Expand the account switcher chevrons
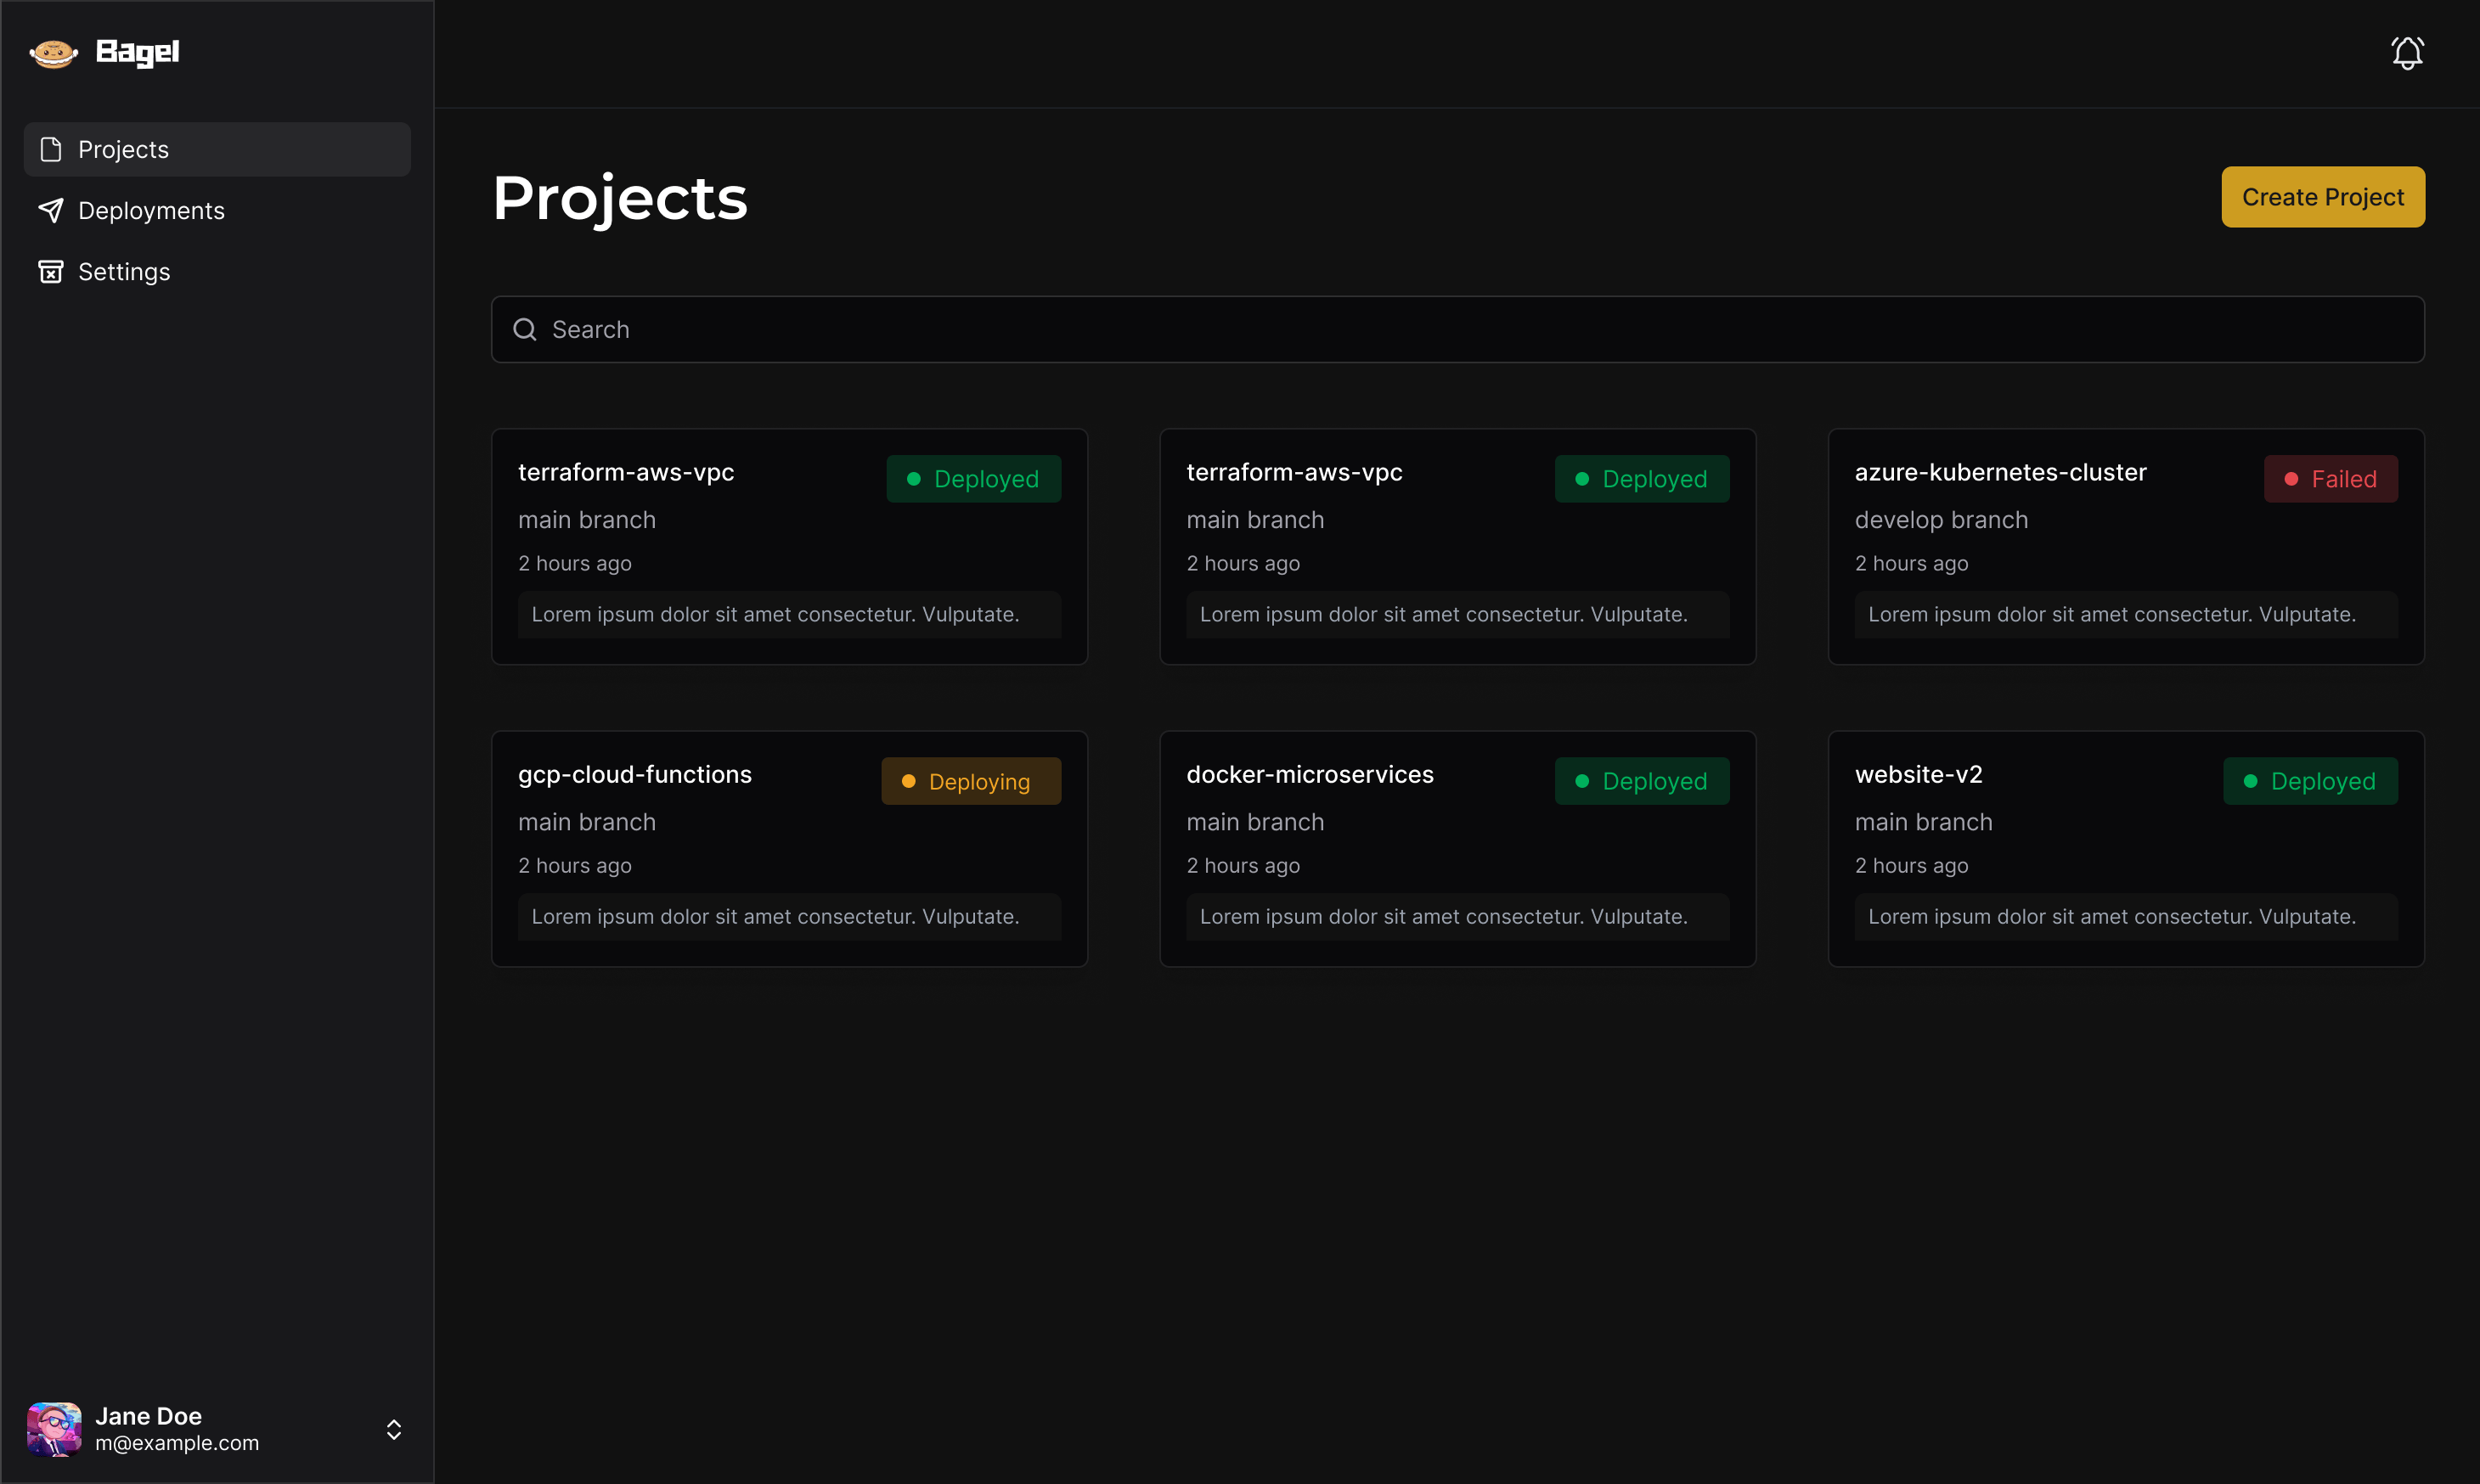 (x=393, y=1429)
